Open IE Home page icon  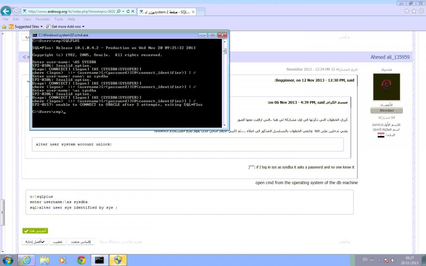pyautogui.click(x=407, y=11)
